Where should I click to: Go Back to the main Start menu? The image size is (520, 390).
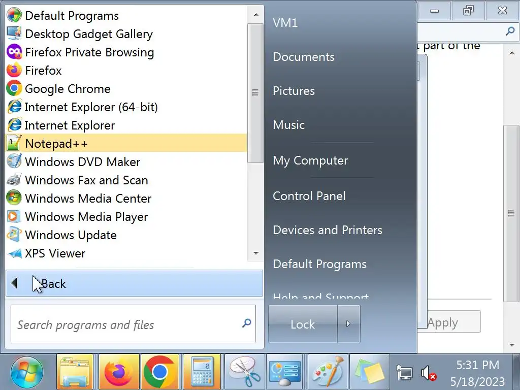coord(134,283)
